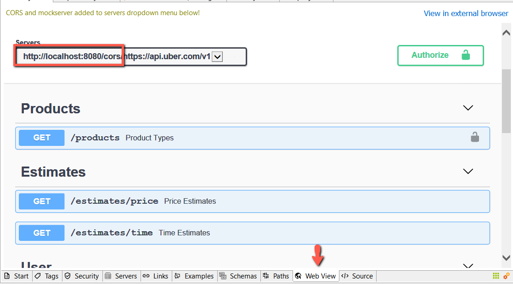513x284 pixels.
Task: Collapse the Products section chevron
Action: (x=468, y=108)
